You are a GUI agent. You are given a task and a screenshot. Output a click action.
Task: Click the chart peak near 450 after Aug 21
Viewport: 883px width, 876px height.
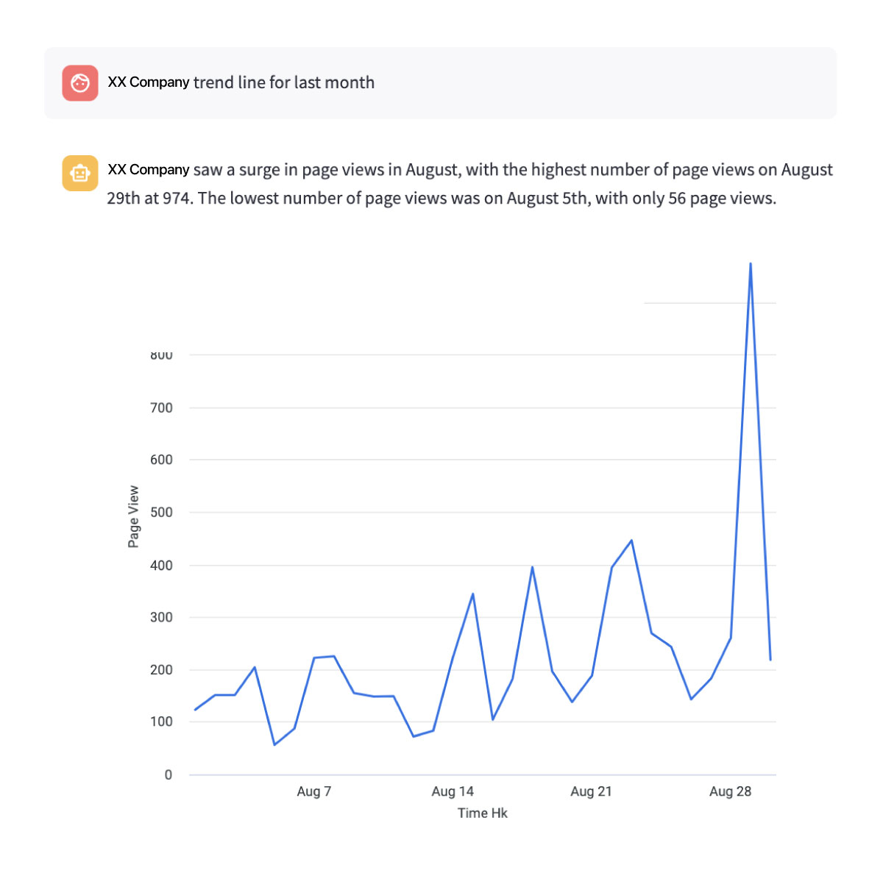(x=631, y=541)
